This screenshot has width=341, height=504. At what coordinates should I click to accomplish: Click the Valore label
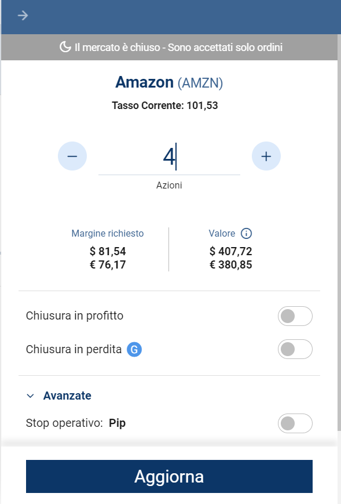[x=222, y=233]
